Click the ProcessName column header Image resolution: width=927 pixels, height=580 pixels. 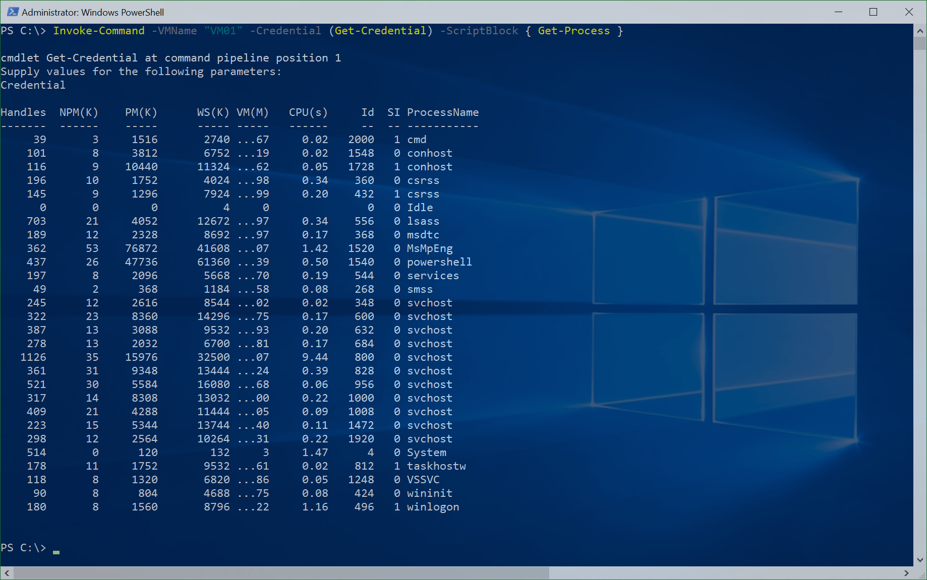tap(443, 112)
